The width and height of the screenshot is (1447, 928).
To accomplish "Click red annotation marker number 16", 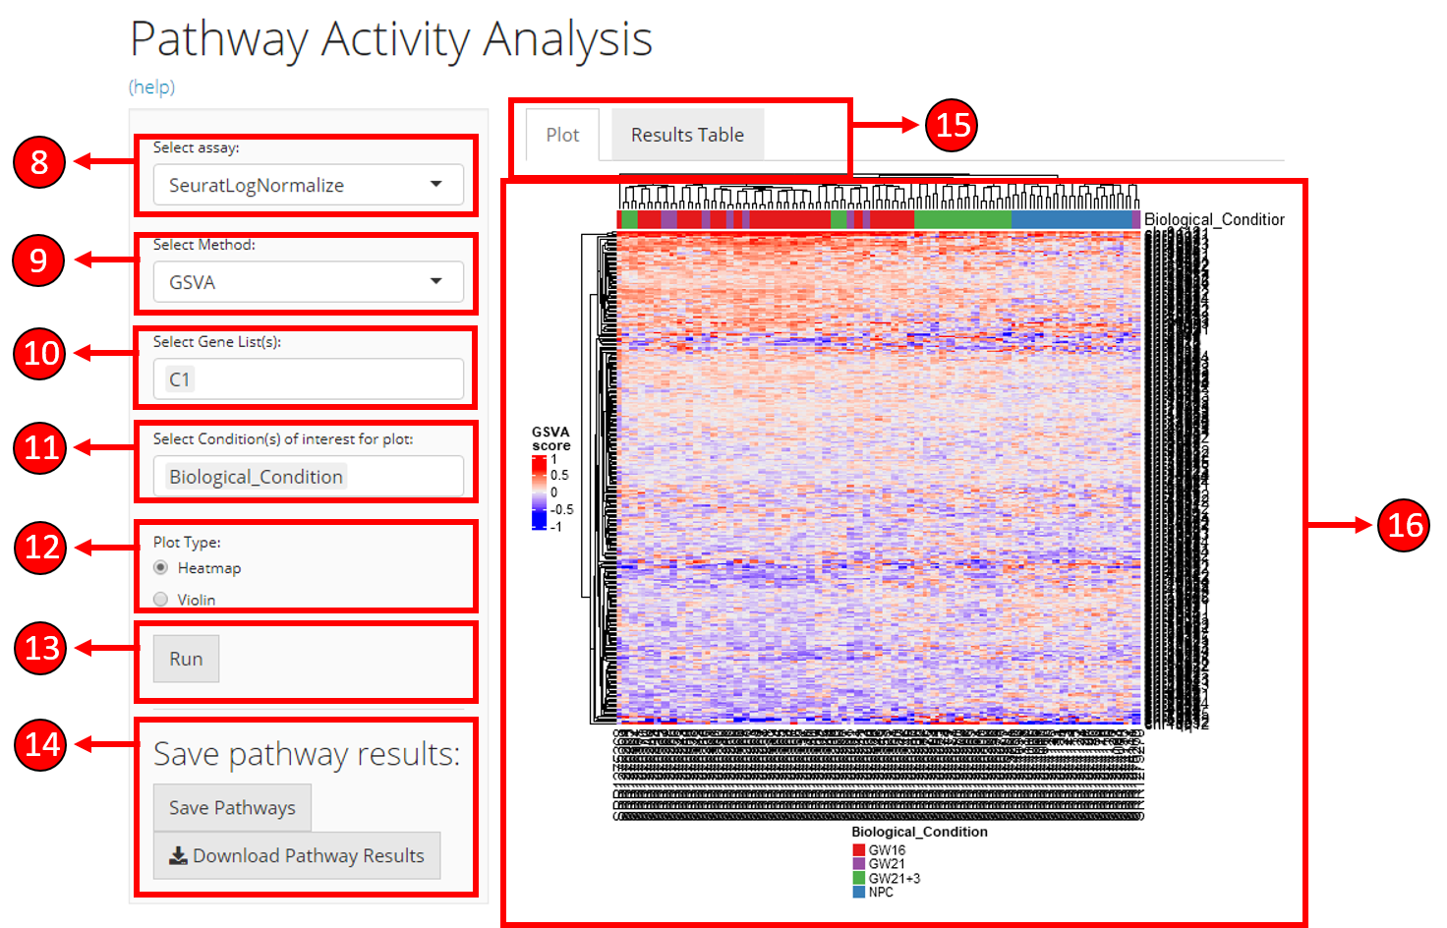I will pyautogui.click(x=1403, y=525).
